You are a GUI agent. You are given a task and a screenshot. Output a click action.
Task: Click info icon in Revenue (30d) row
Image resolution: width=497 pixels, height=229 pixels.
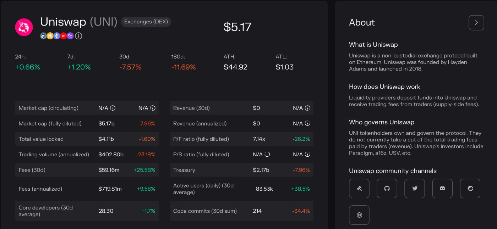point(307,108)
